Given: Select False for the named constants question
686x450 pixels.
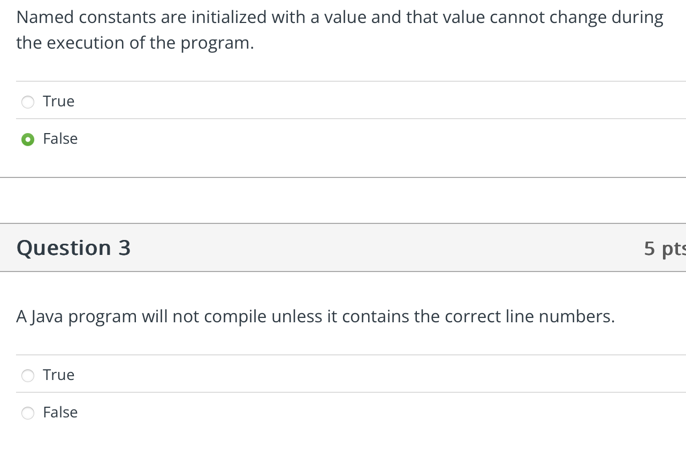Looking at the screenshot, I should tap(27, 139).
